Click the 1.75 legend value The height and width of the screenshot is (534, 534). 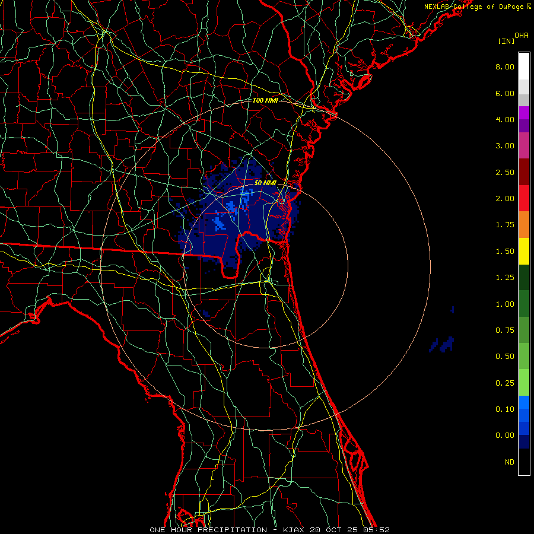(x=505, y=225)
